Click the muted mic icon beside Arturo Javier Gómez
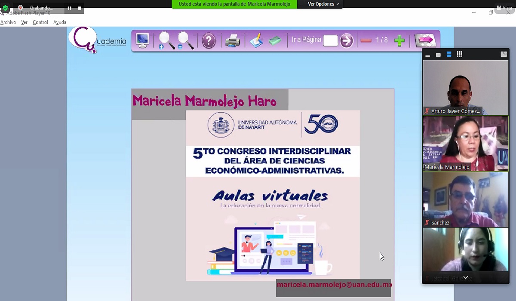This screenshot has height=301, width=516. (427, 111)
